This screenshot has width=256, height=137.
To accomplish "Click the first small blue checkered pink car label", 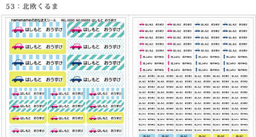I will pyautogui.click(x=28, y=93).
